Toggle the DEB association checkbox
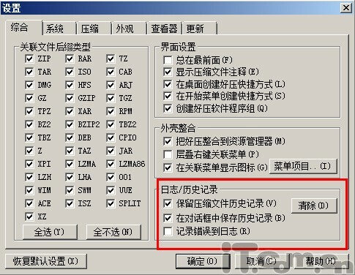The width and height of the screenshot is (355, 275). [70, 137]
